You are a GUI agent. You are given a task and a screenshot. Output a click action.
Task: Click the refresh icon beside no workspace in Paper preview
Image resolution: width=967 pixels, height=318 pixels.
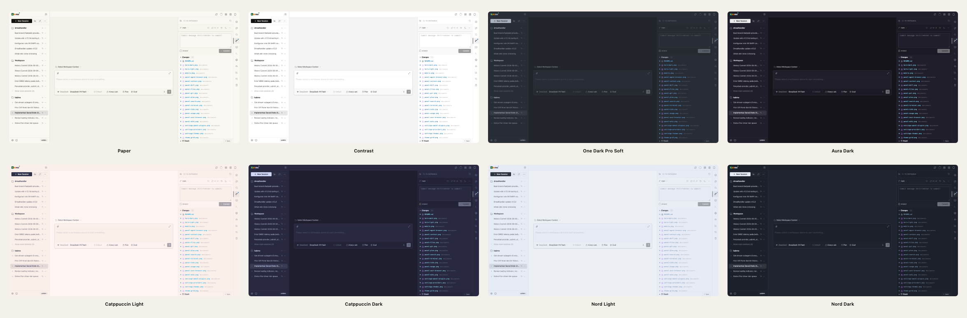230,21
